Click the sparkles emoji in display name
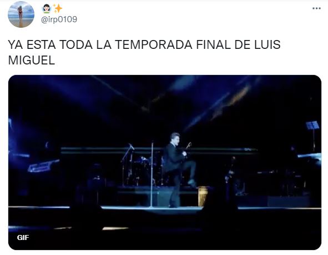The width and height of the screenshot is (328, 255). [58, 8]
